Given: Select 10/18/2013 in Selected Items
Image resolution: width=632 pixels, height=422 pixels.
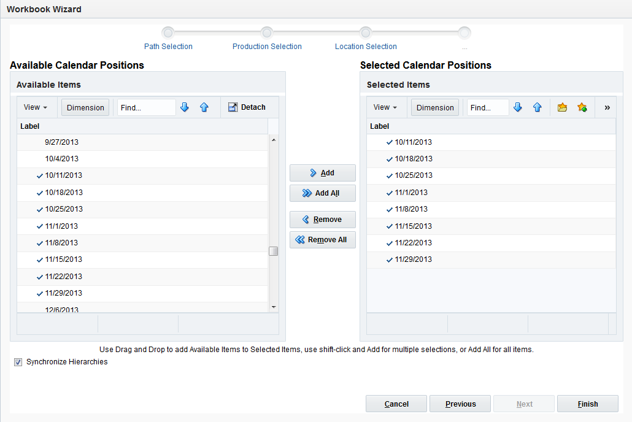Looking at the screenshot, I should pyautogui.click(x=491, y=159).
